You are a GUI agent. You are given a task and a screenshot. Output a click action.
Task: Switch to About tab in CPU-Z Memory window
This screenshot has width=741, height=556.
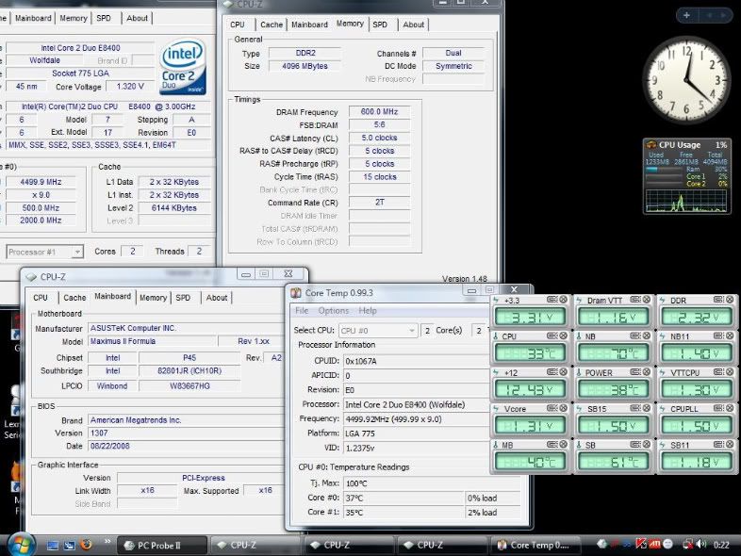click(413, 25)
